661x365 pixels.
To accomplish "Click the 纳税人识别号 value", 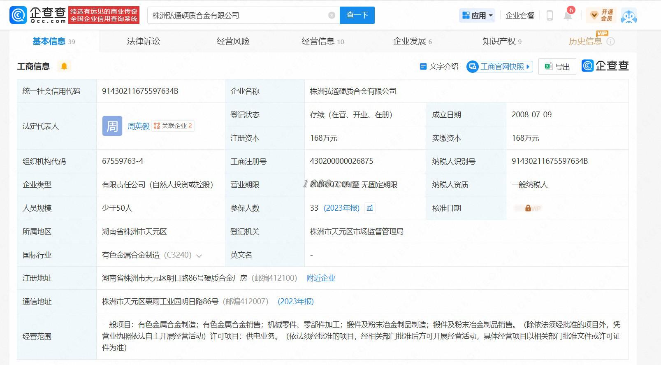I will [550, 161].
